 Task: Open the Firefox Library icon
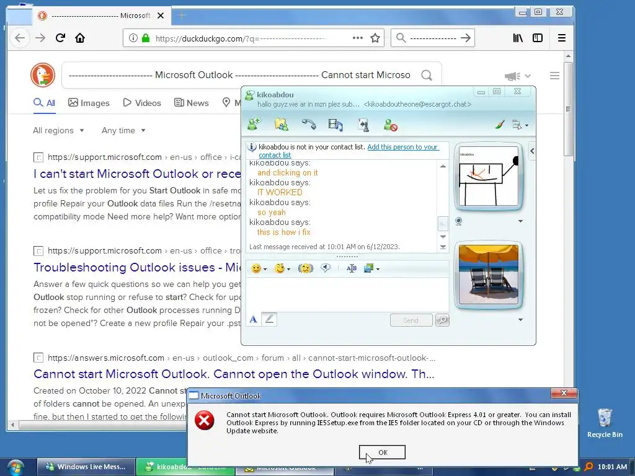coord(518,38)
